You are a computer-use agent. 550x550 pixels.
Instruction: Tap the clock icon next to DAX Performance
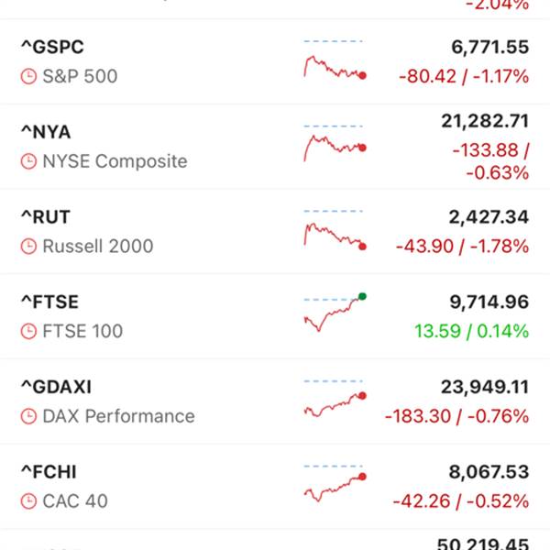(29, 416)
